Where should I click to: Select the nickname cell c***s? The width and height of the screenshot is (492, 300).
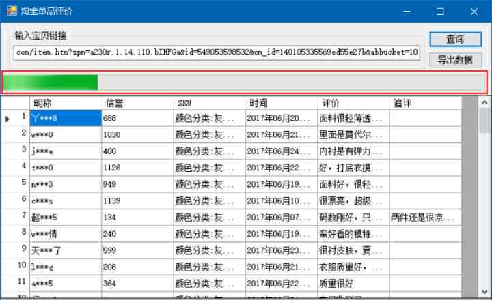click(66, 201)
